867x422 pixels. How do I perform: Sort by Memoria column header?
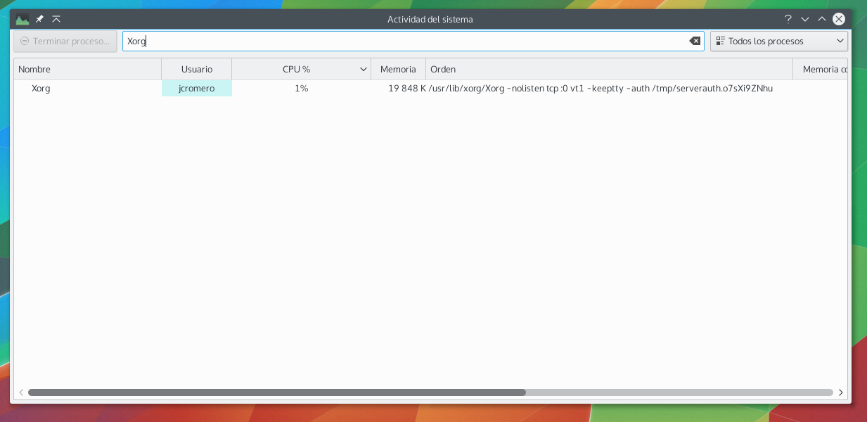click(x=398, y=69)
